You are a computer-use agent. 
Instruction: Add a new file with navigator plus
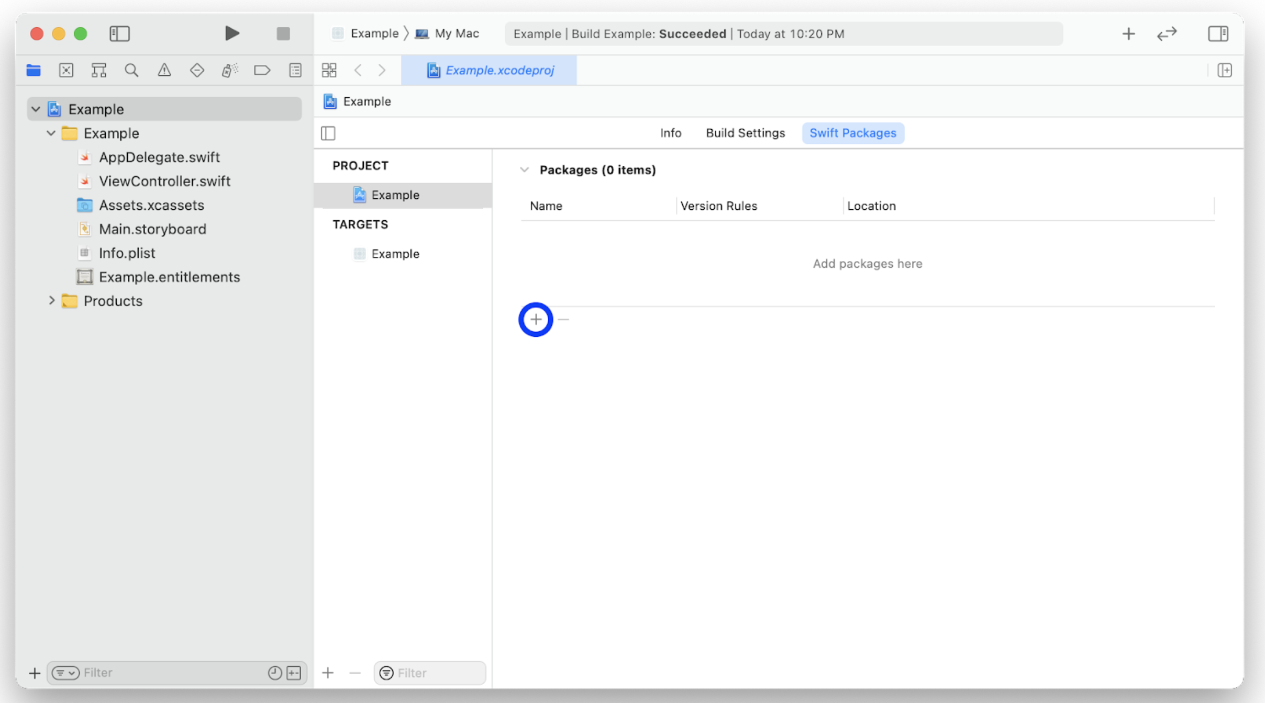pos(35,673)
